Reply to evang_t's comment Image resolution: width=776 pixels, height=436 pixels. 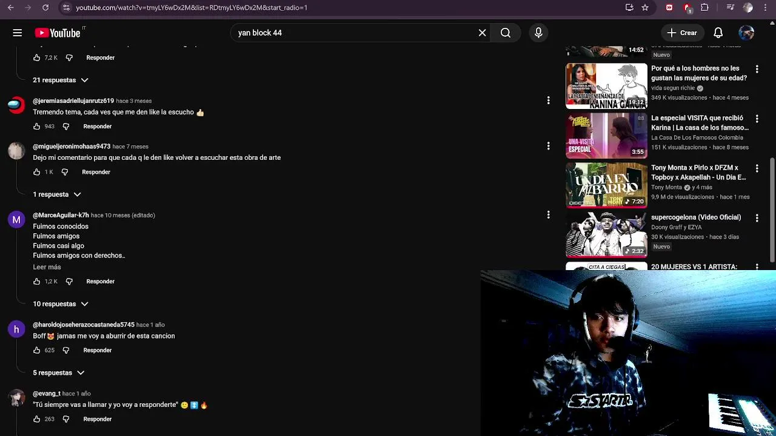[x=98, y=419]
